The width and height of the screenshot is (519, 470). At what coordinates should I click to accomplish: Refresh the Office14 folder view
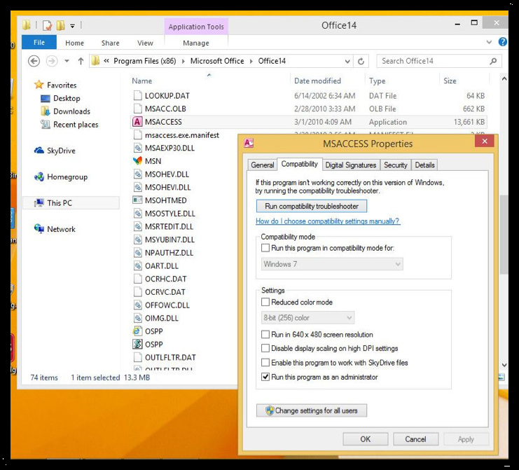(x=361, y=61)
